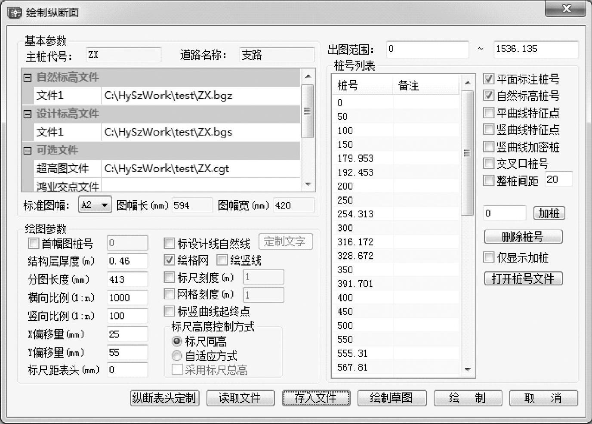
Task: Check the 首幅图桩号 checkbox
Action: coord(33,243)
